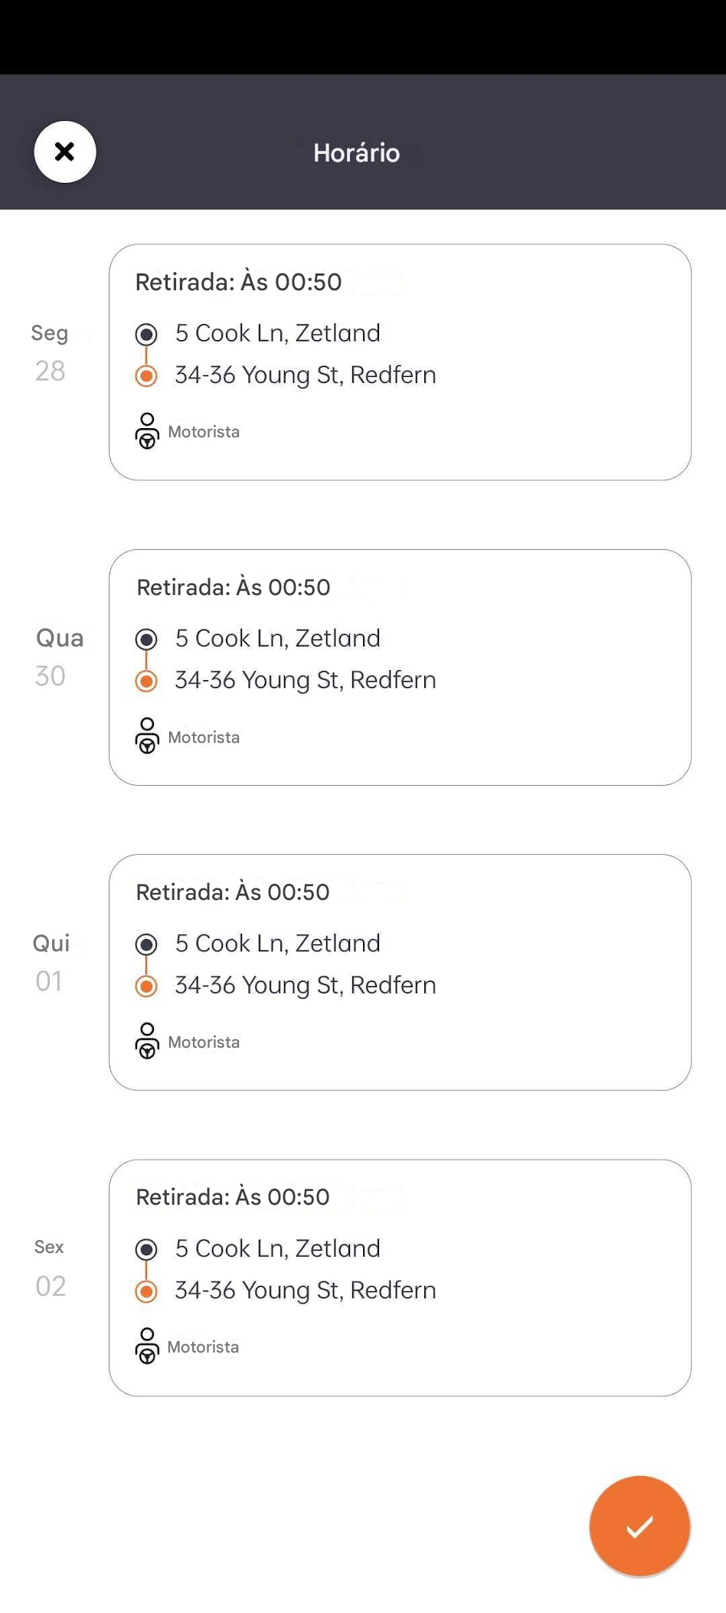Select the Qui 01 day label

(x=51, y=962)
